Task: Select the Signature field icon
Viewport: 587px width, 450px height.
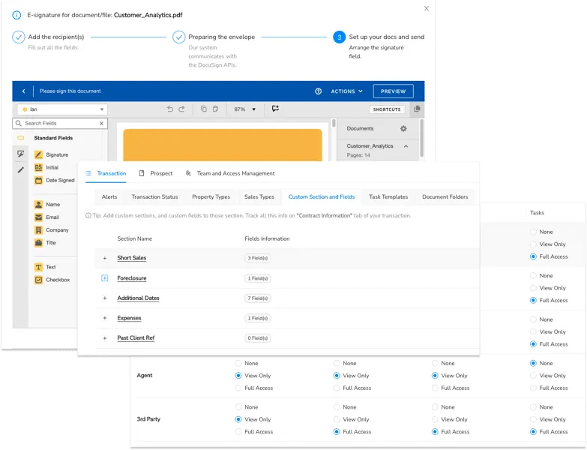Action: coord(38,154)
